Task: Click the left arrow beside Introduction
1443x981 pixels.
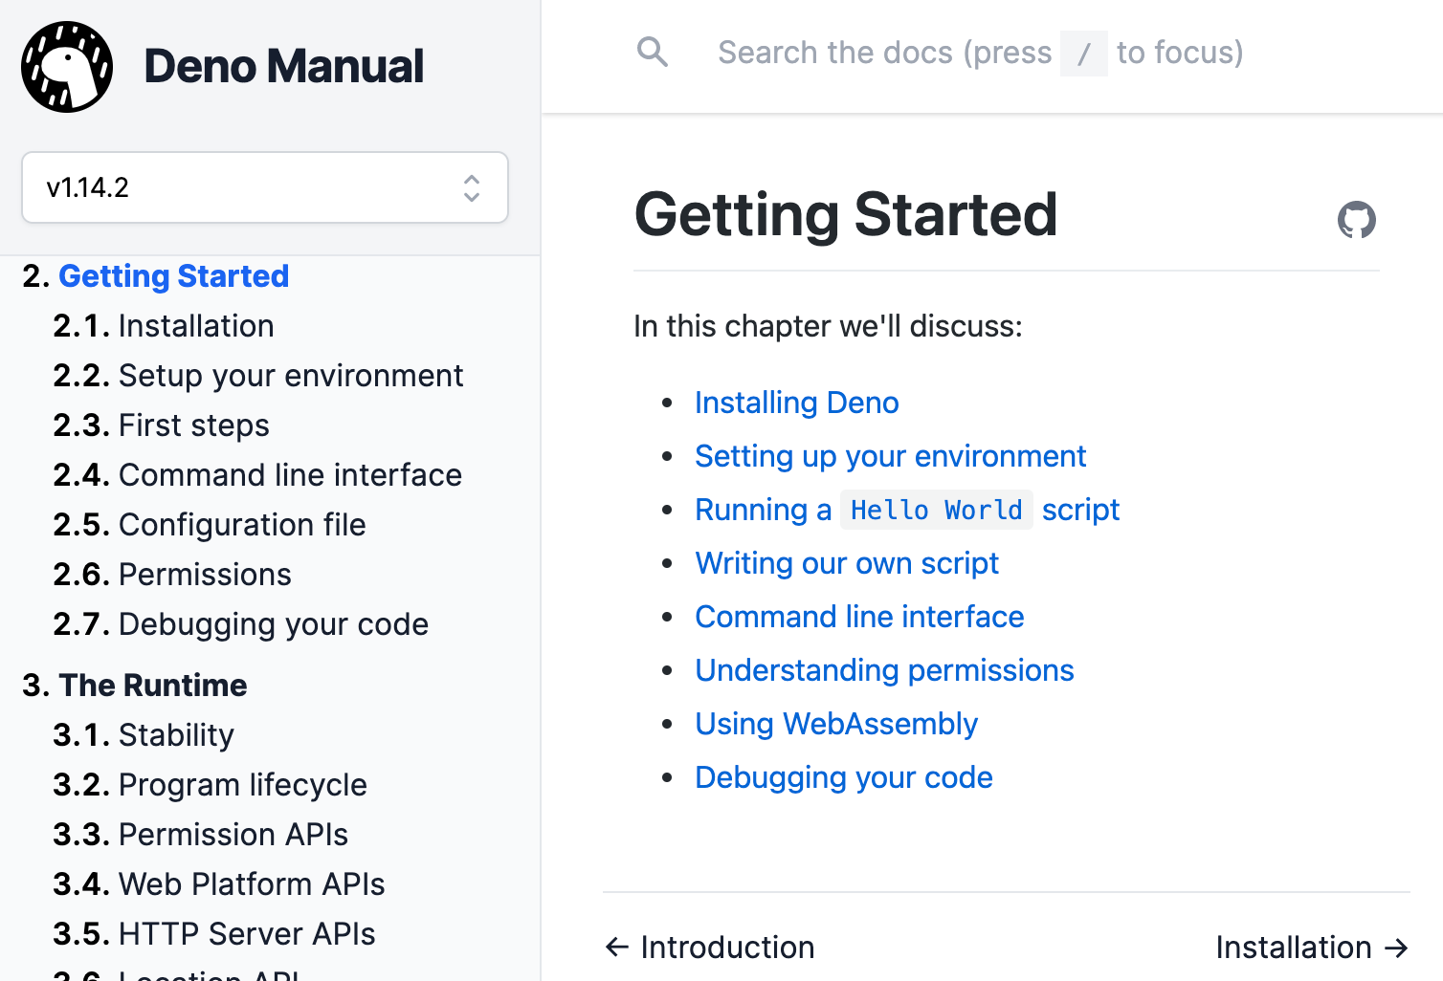Action: click(616, 947)
